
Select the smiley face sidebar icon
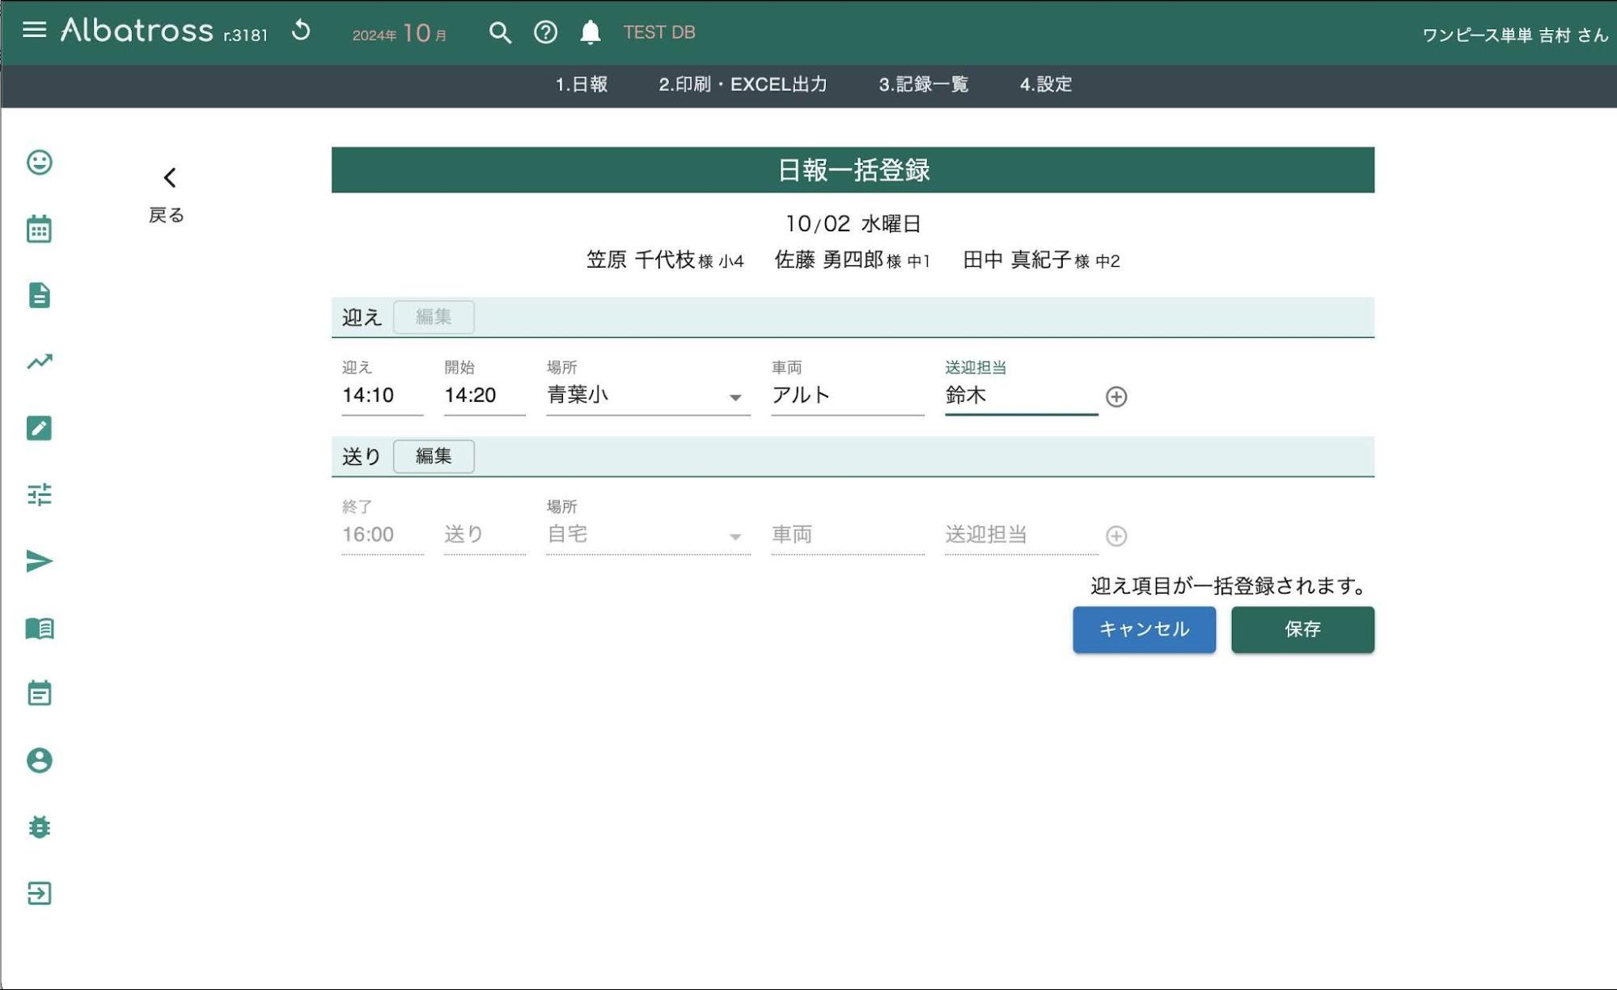39,163
